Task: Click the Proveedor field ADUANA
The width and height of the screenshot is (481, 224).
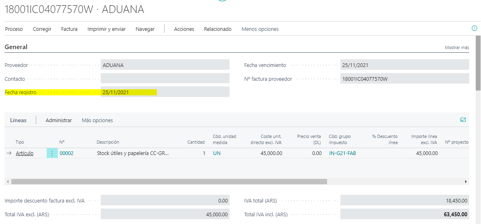Action: point(165,65)
